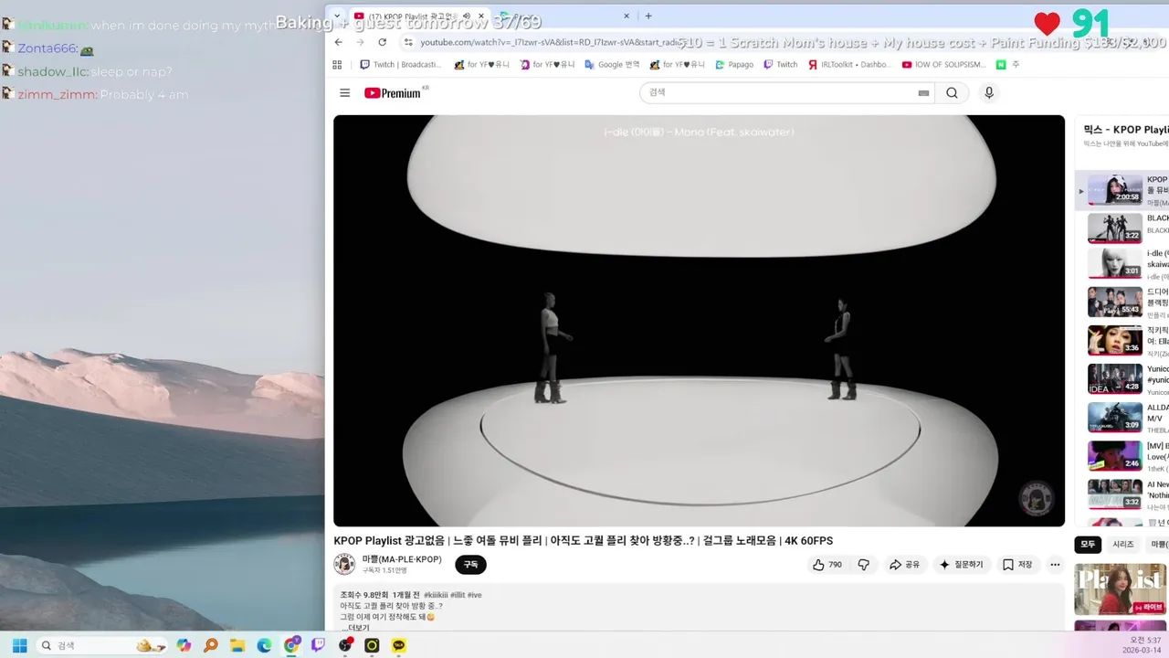
Task: Open KakaoTalk from the taskbar
Action: 399,645
